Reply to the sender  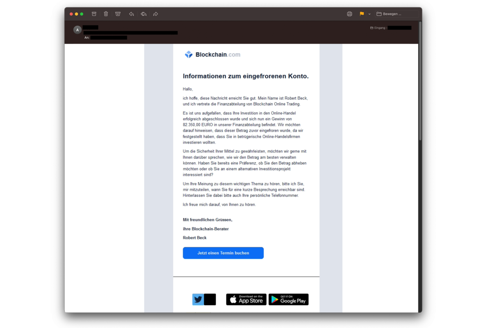[132, 14]
